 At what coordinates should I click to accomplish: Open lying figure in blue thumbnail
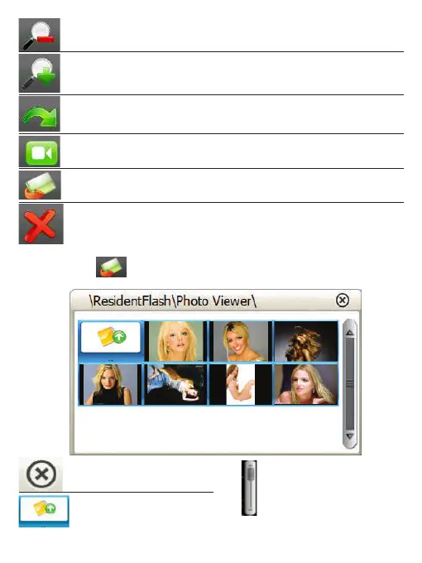175,384
